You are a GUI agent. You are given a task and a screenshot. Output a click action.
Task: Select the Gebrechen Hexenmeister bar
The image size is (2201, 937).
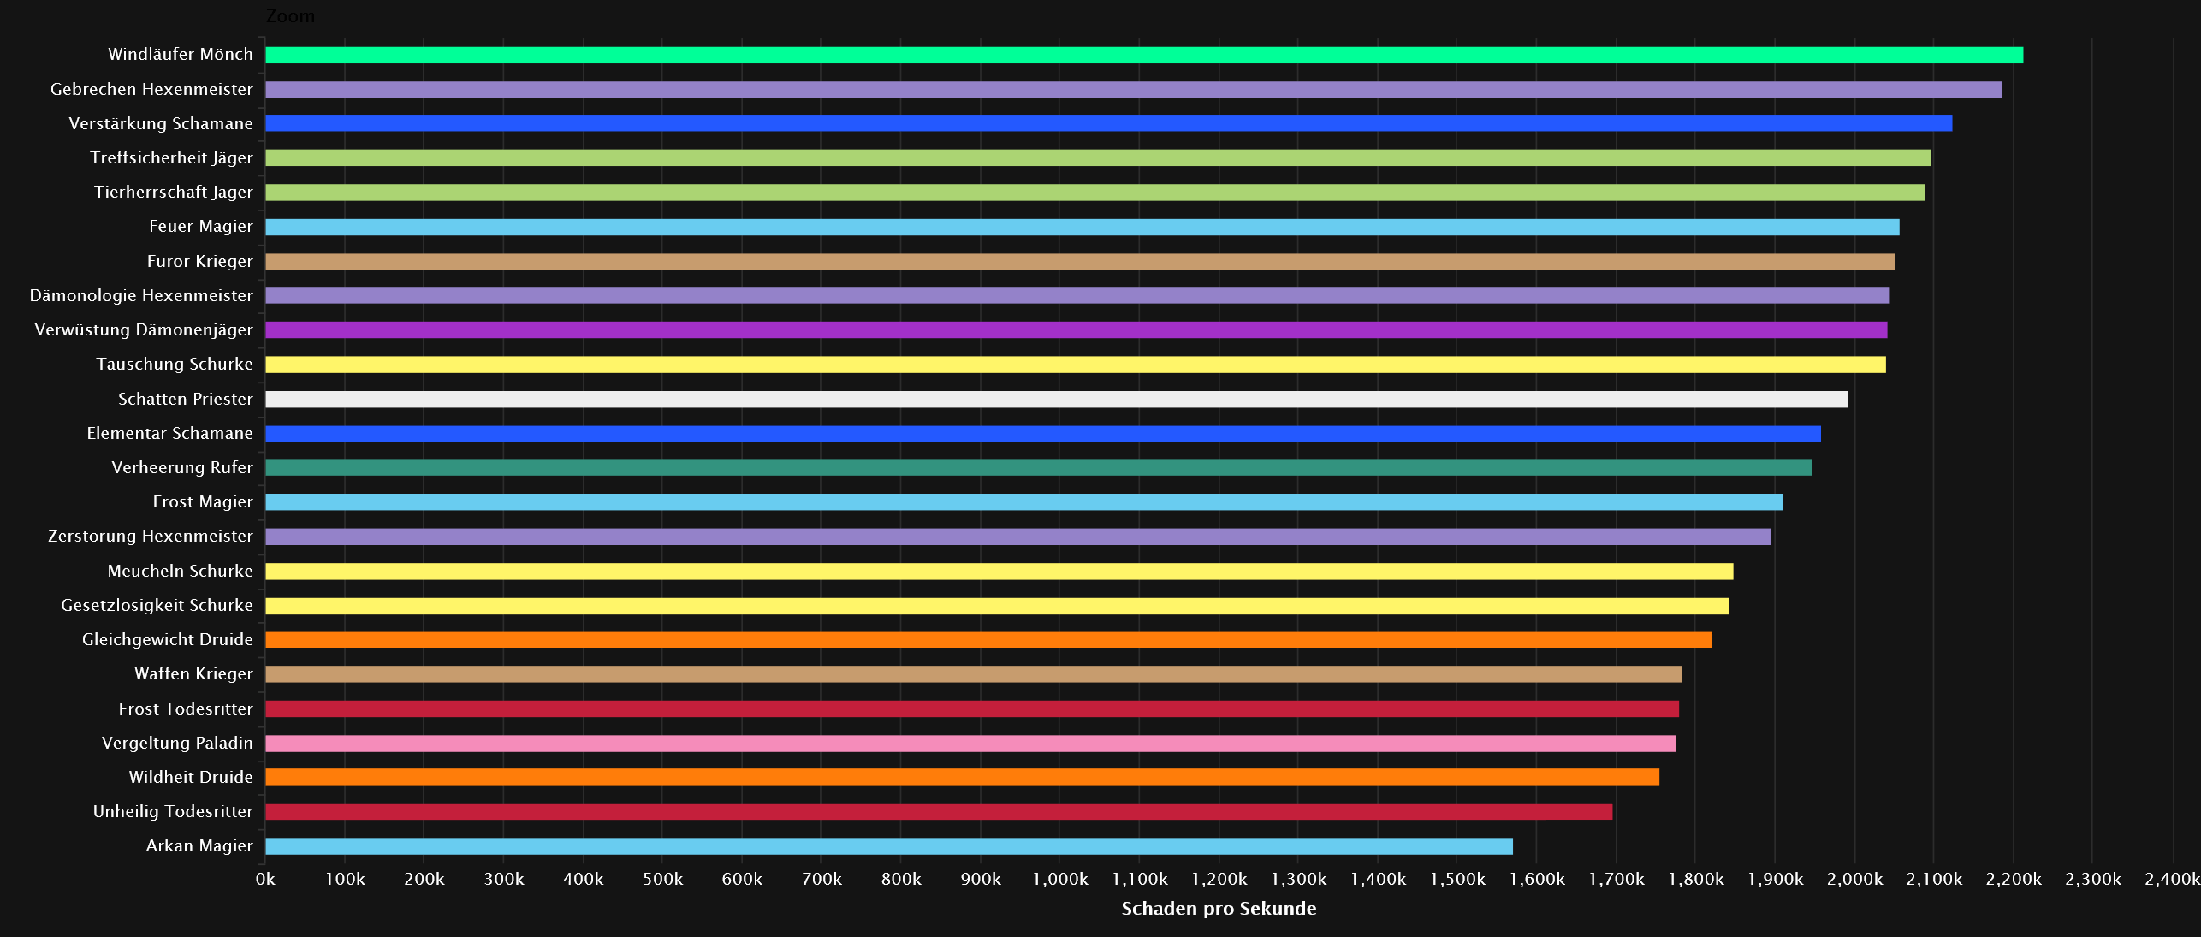[1134, 90]
